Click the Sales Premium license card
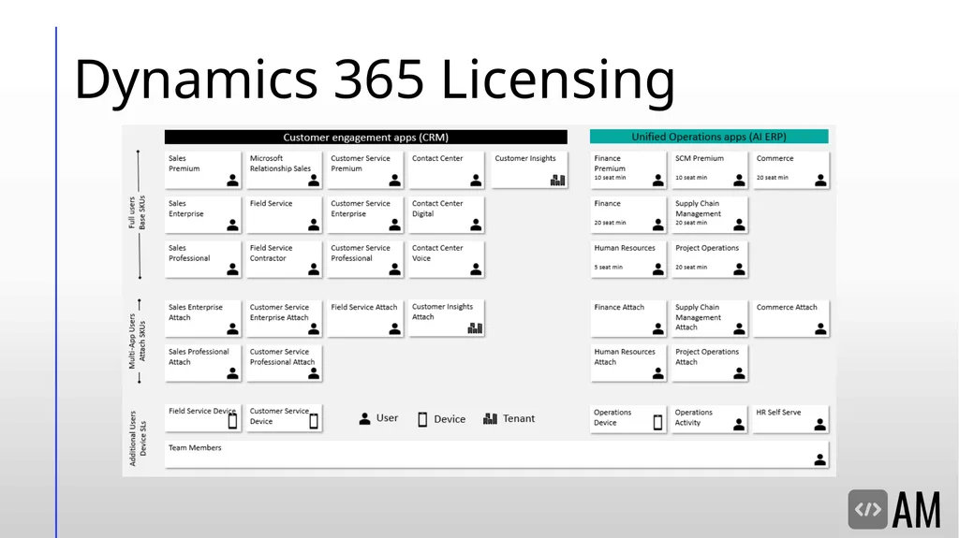This screenshot has width=959, height=538. (203, 170)
